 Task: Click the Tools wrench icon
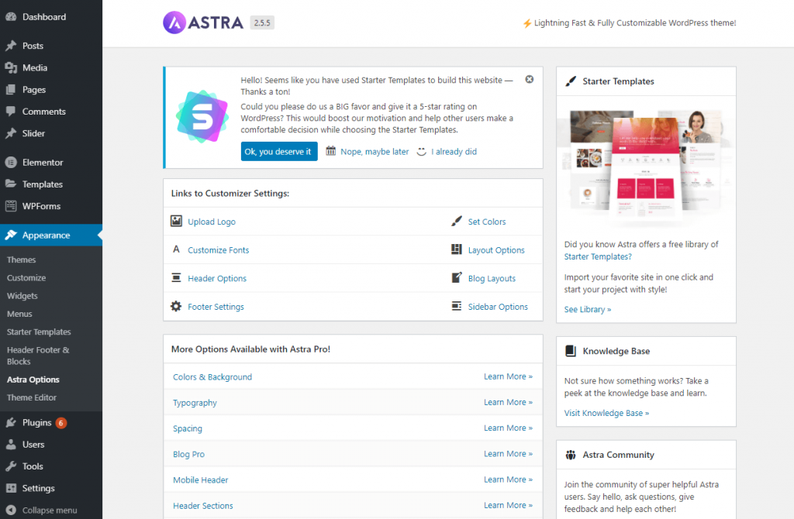coord(11,466)
